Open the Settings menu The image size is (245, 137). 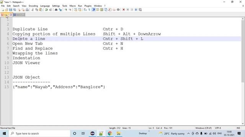pos(56,6)
